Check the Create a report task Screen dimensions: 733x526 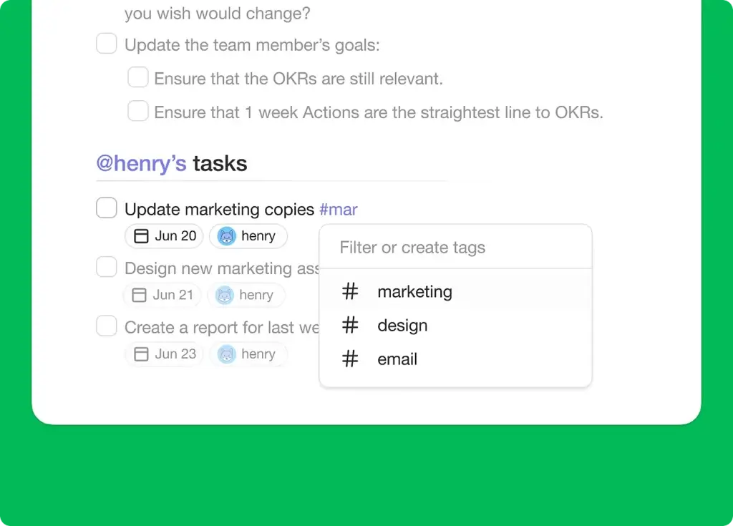106,326
